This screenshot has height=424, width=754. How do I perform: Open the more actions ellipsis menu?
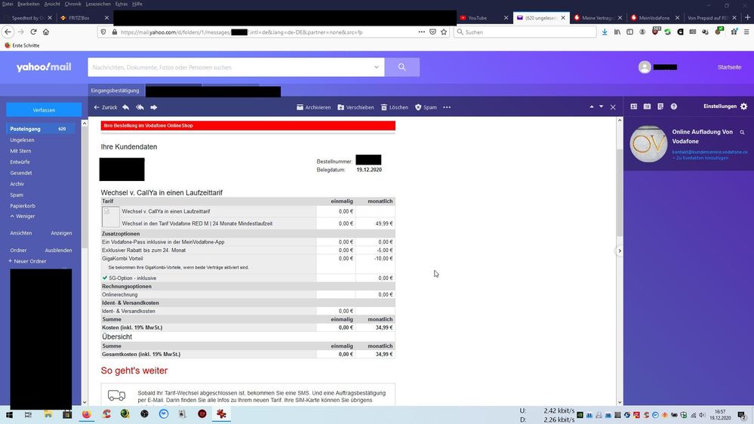(x=447, y=107)
